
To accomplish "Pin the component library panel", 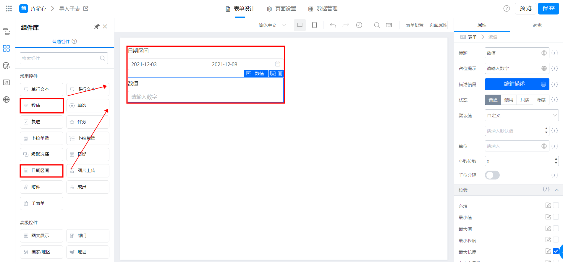I will pos(96,27).
